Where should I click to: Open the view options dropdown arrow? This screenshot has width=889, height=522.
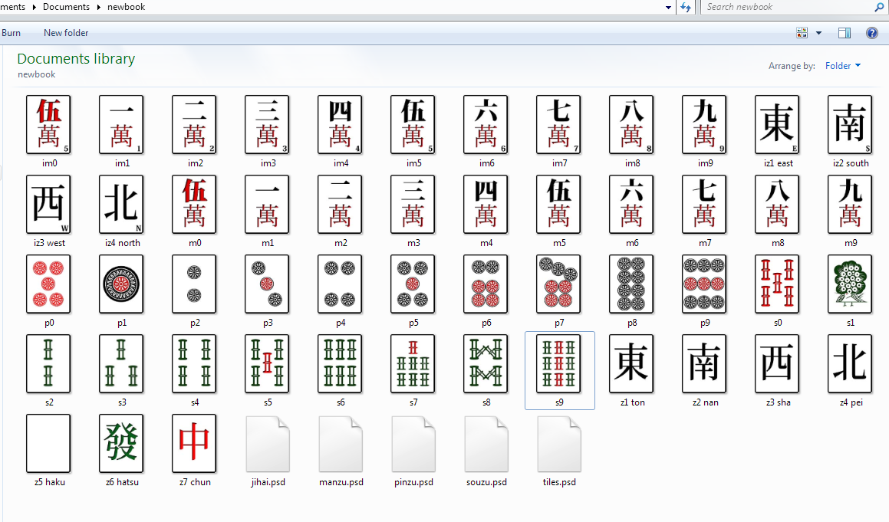tap(818, 33)
